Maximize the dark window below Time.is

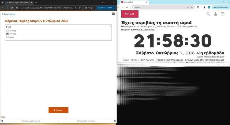pos(224,65)
